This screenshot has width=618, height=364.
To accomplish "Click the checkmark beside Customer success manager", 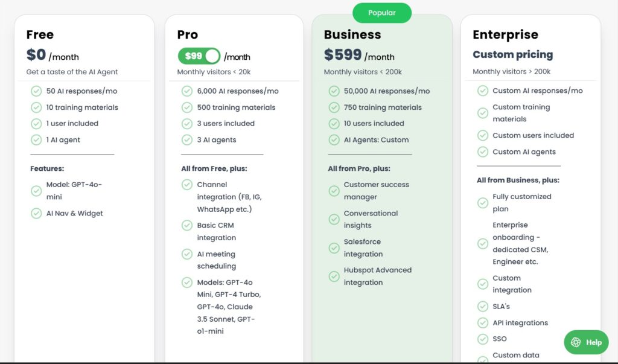I will click(x=334, y=190).
